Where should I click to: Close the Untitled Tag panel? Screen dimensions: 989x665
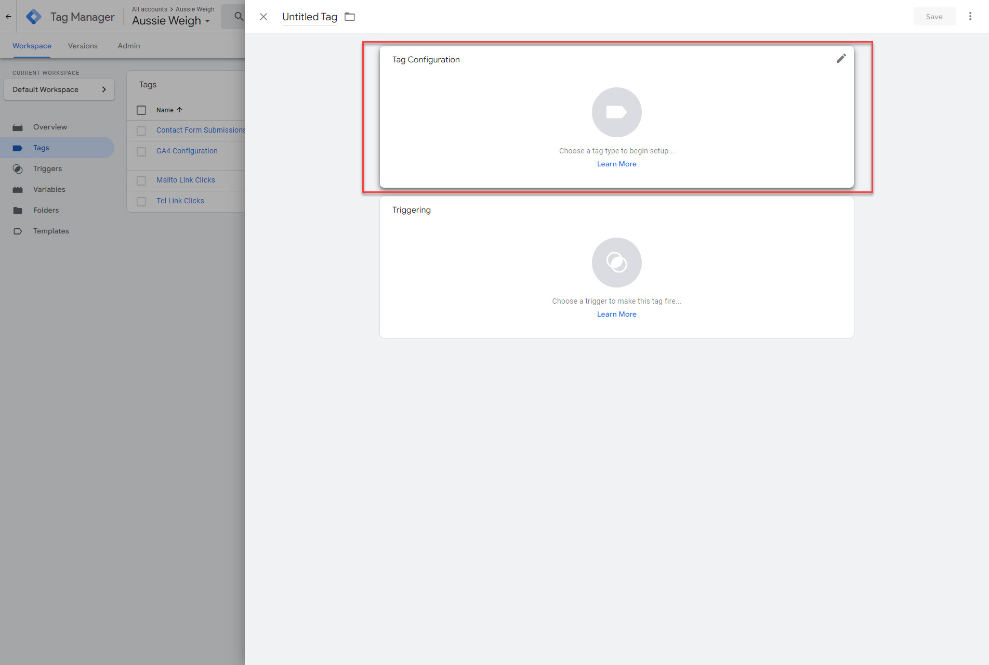[x=263, y=17]
